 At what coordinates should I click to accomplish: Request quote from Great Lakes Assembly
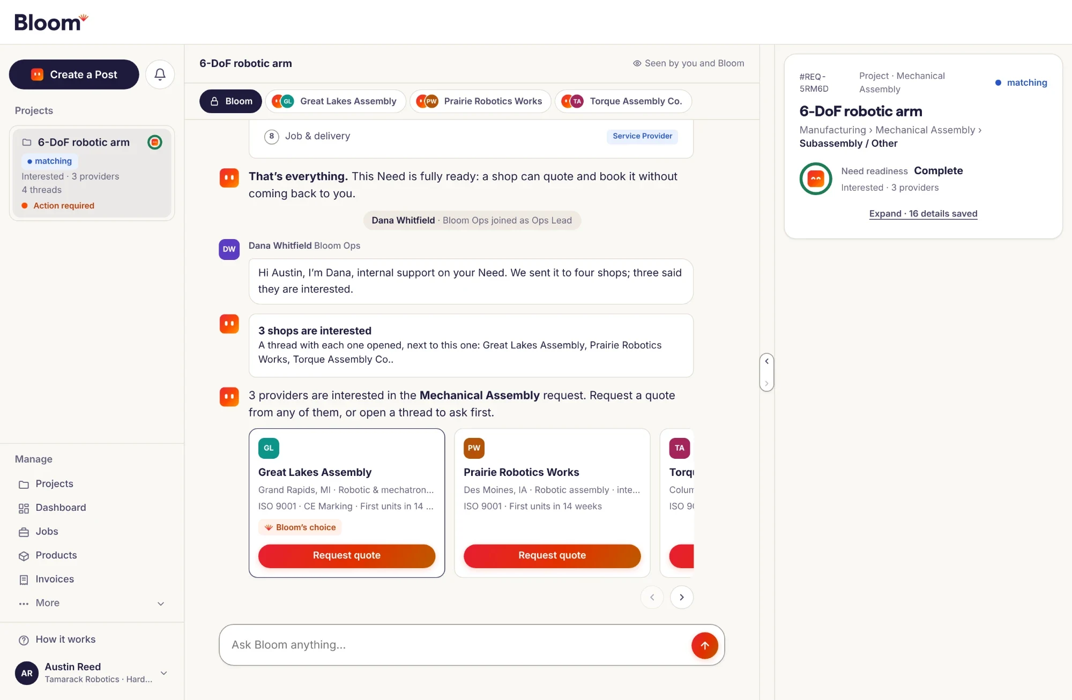(x=347, y=556)
